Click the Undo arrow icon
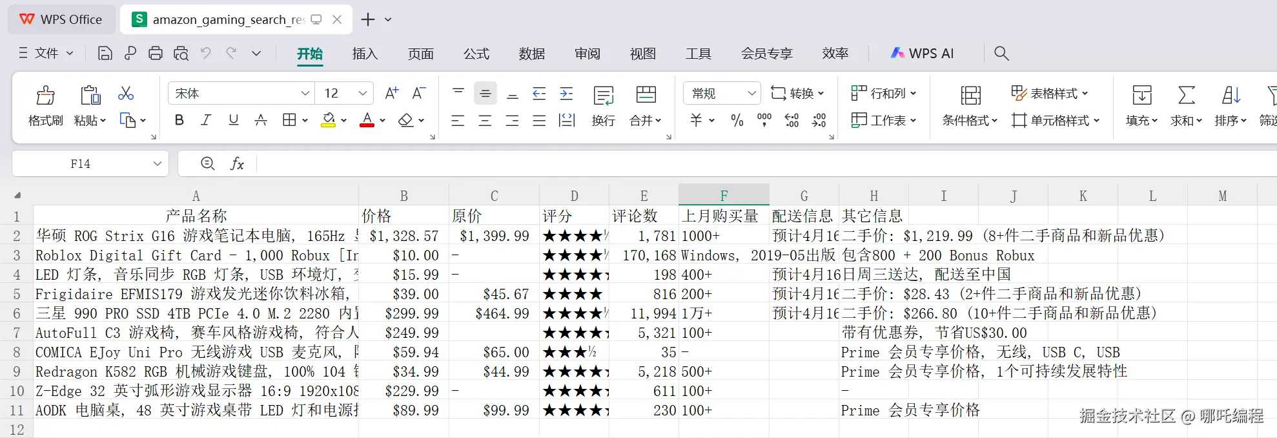The width and height of the screenshot is (1277, 438). [206, 53]
